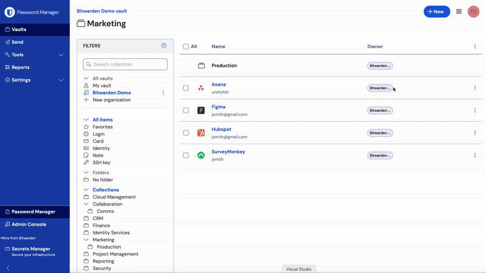This screenshot has height=273, width=486.
Task: Open options menu for Asana row
Action: 475,88
